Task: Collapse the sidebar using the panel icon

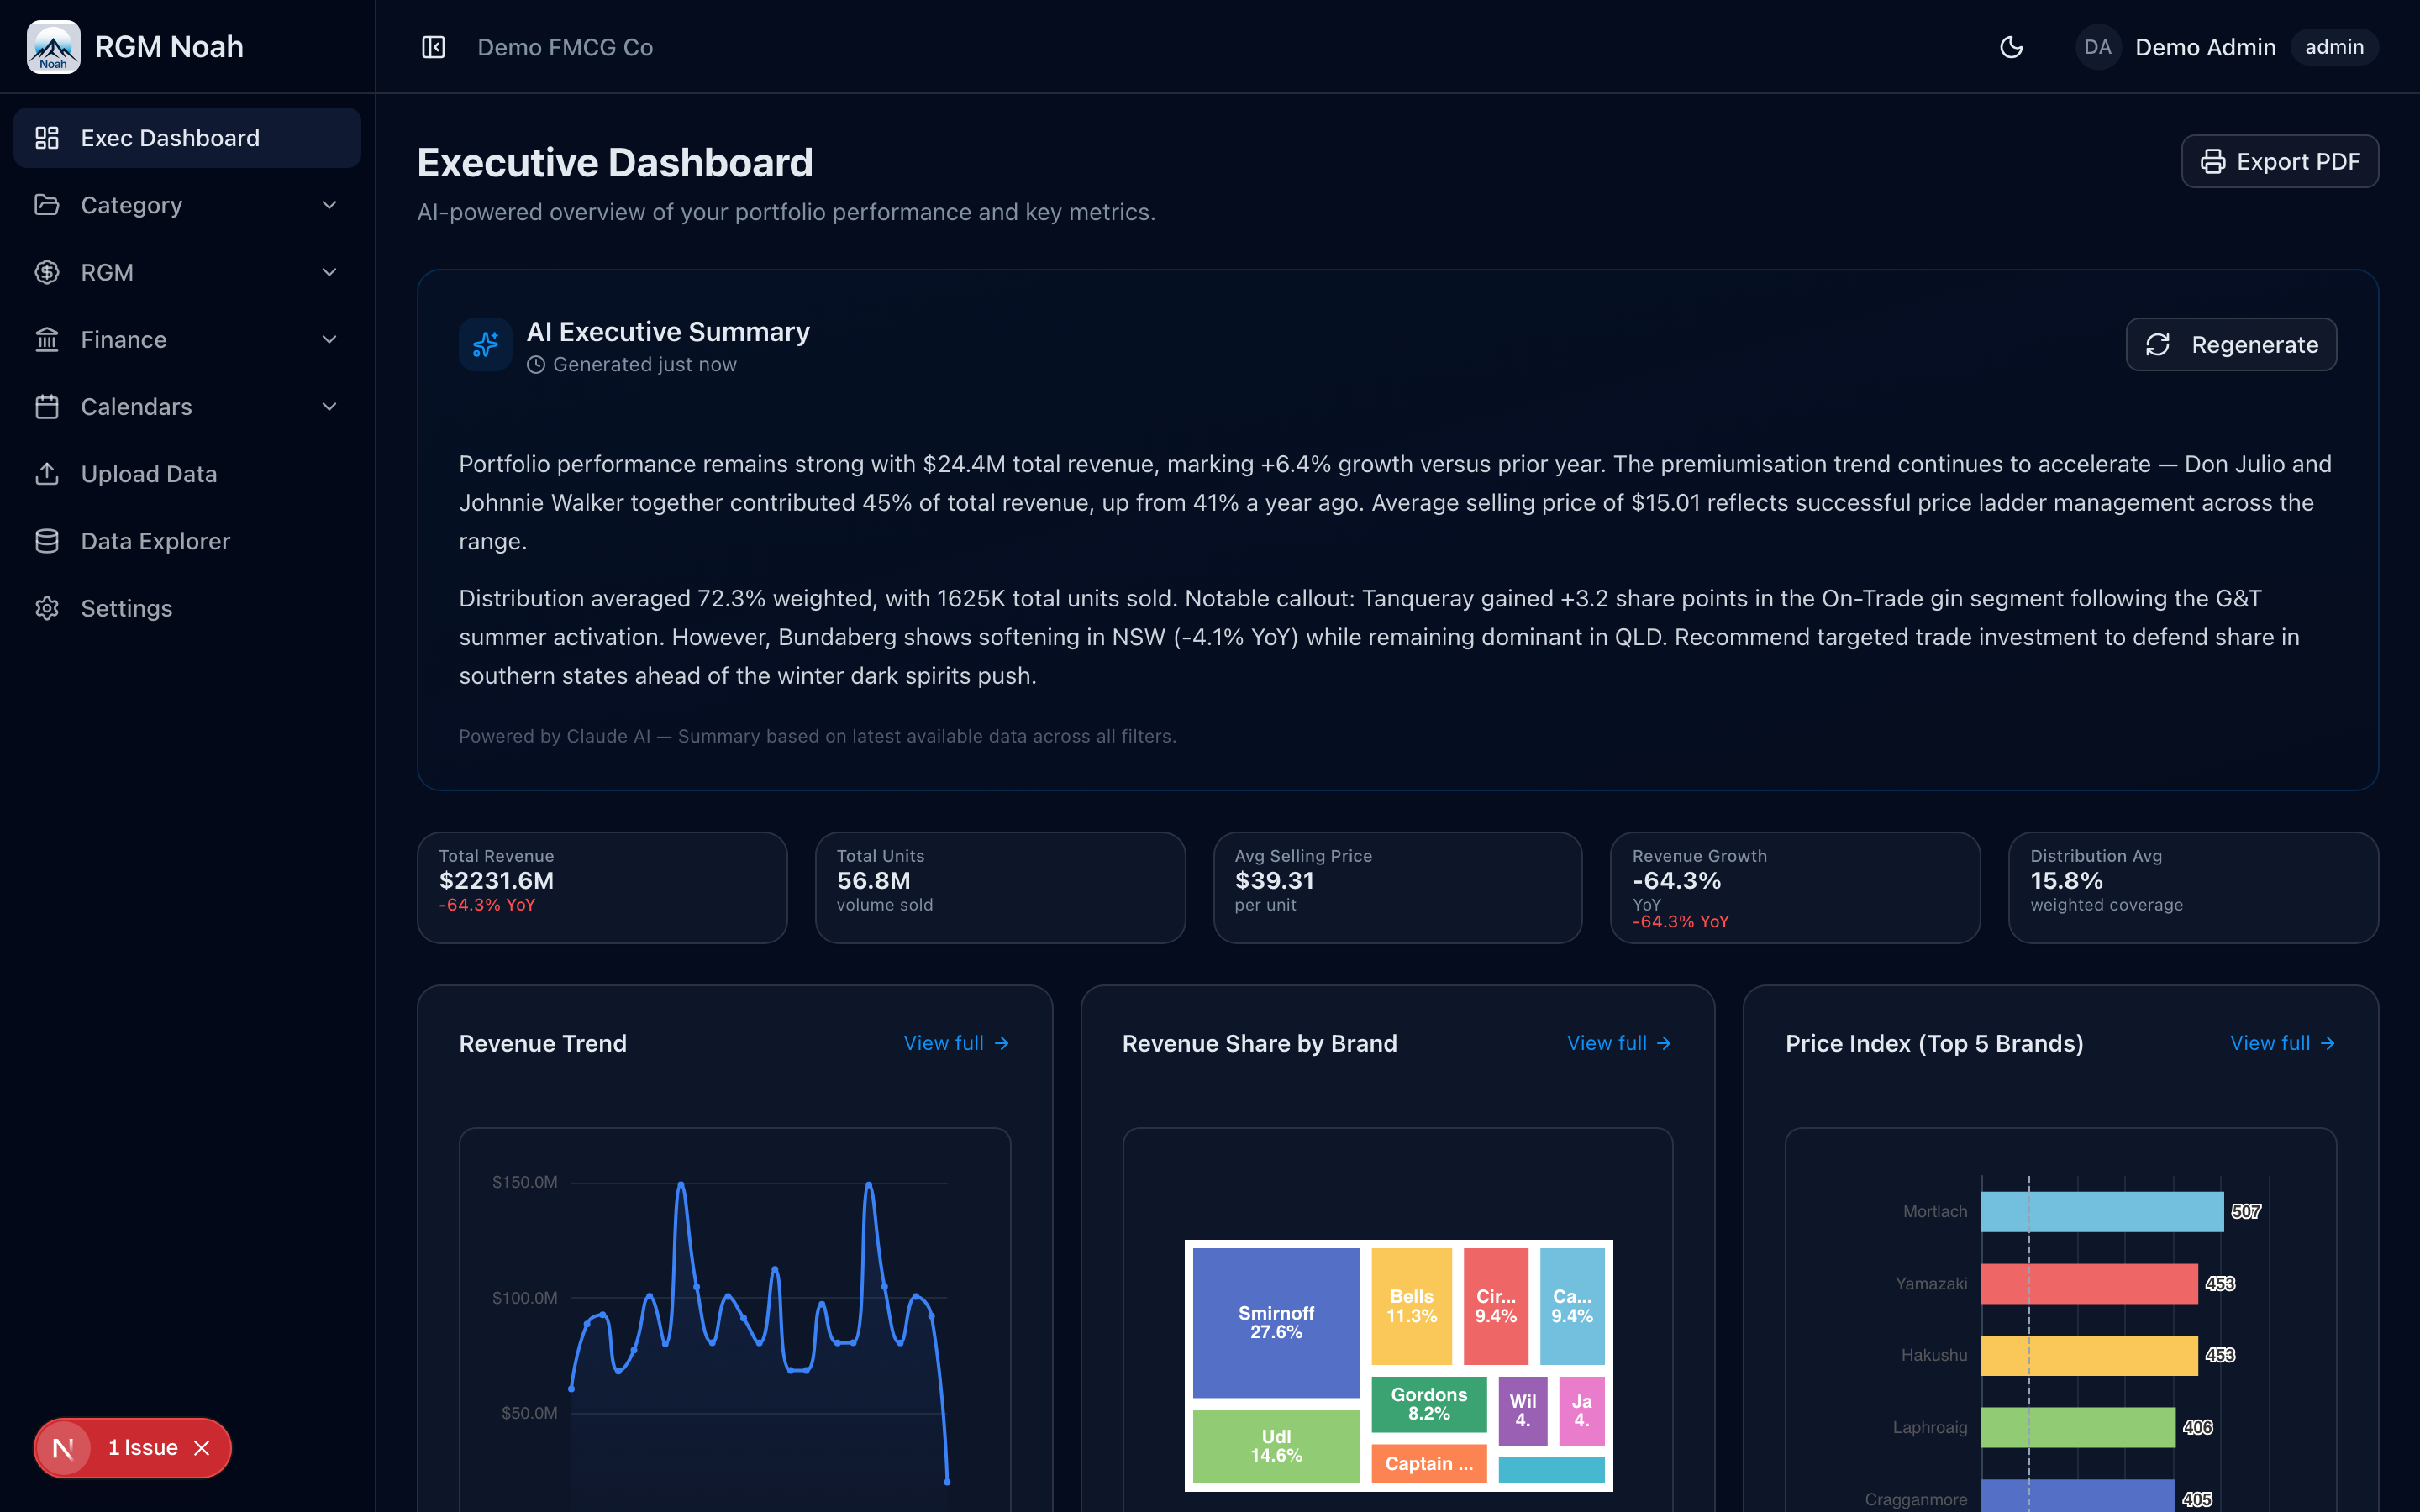Action: [433, 47]
